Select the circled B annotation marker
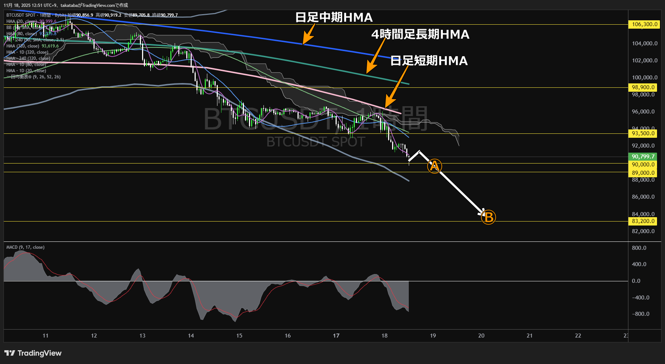 (x=488, y=217)
